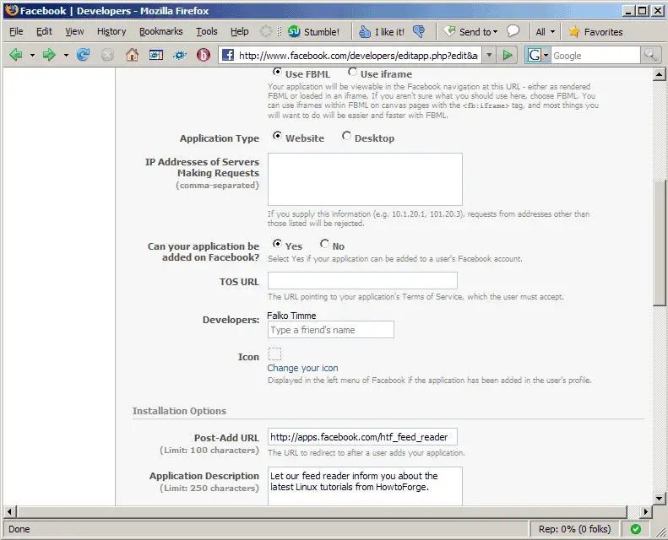Screen dimensions: 668x540
Task: Open Favorites with the star icon
Action: [595, 31]
